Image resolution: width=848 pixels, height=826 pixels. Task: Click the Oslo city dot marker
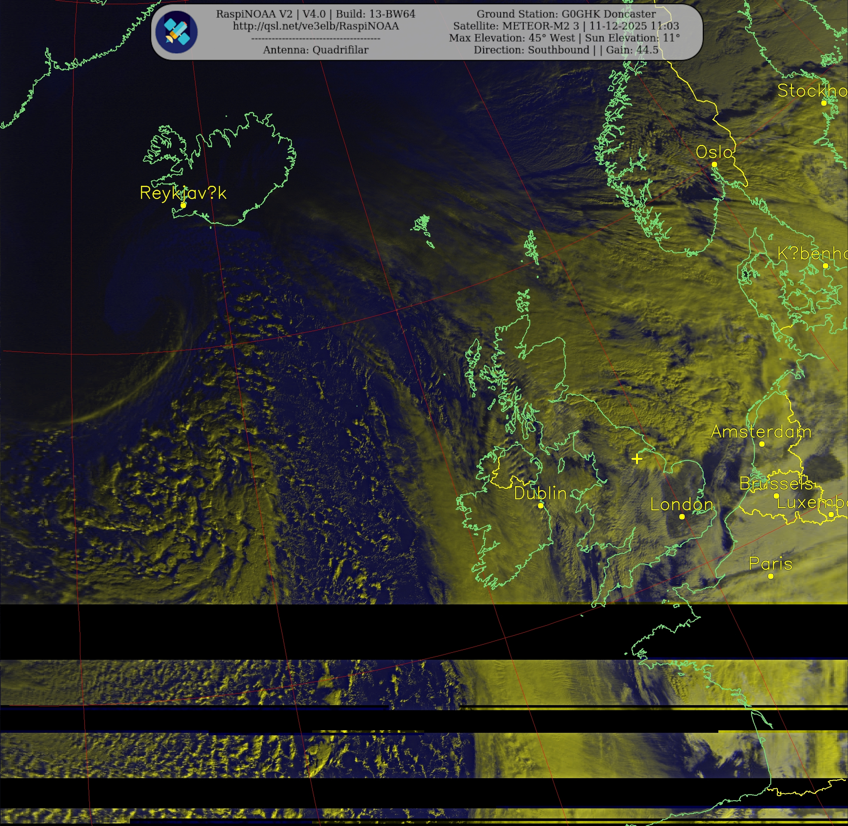point(714,164)
